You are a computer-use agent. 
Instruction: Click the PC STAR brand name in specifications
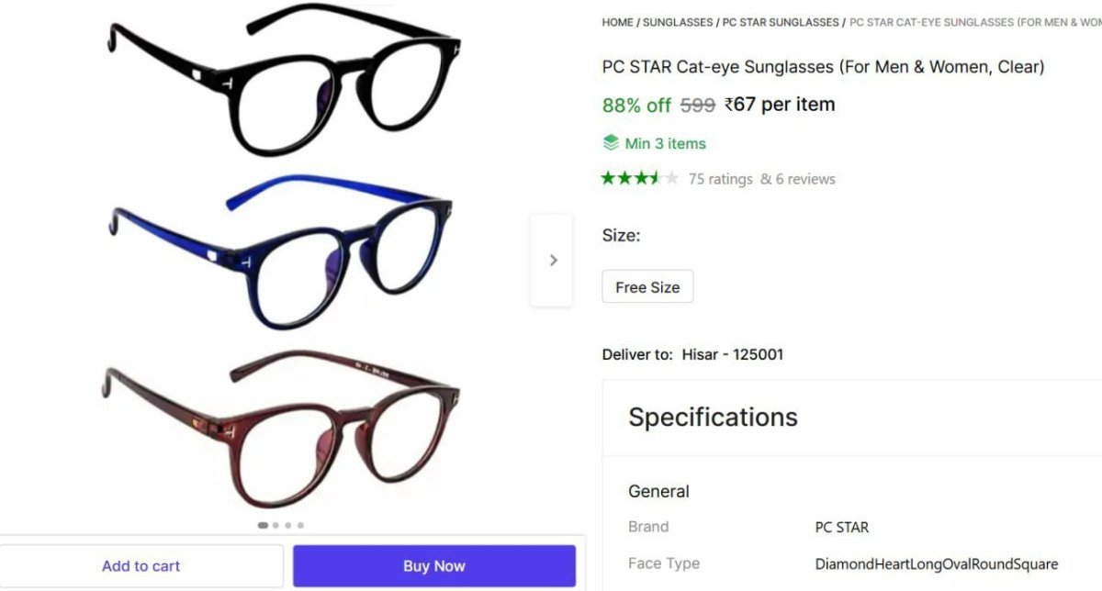click(842, 527)
